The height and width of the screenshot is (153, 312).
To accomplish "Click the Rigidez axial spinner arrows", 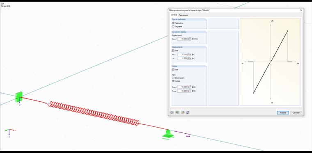I will coord(188,39).
